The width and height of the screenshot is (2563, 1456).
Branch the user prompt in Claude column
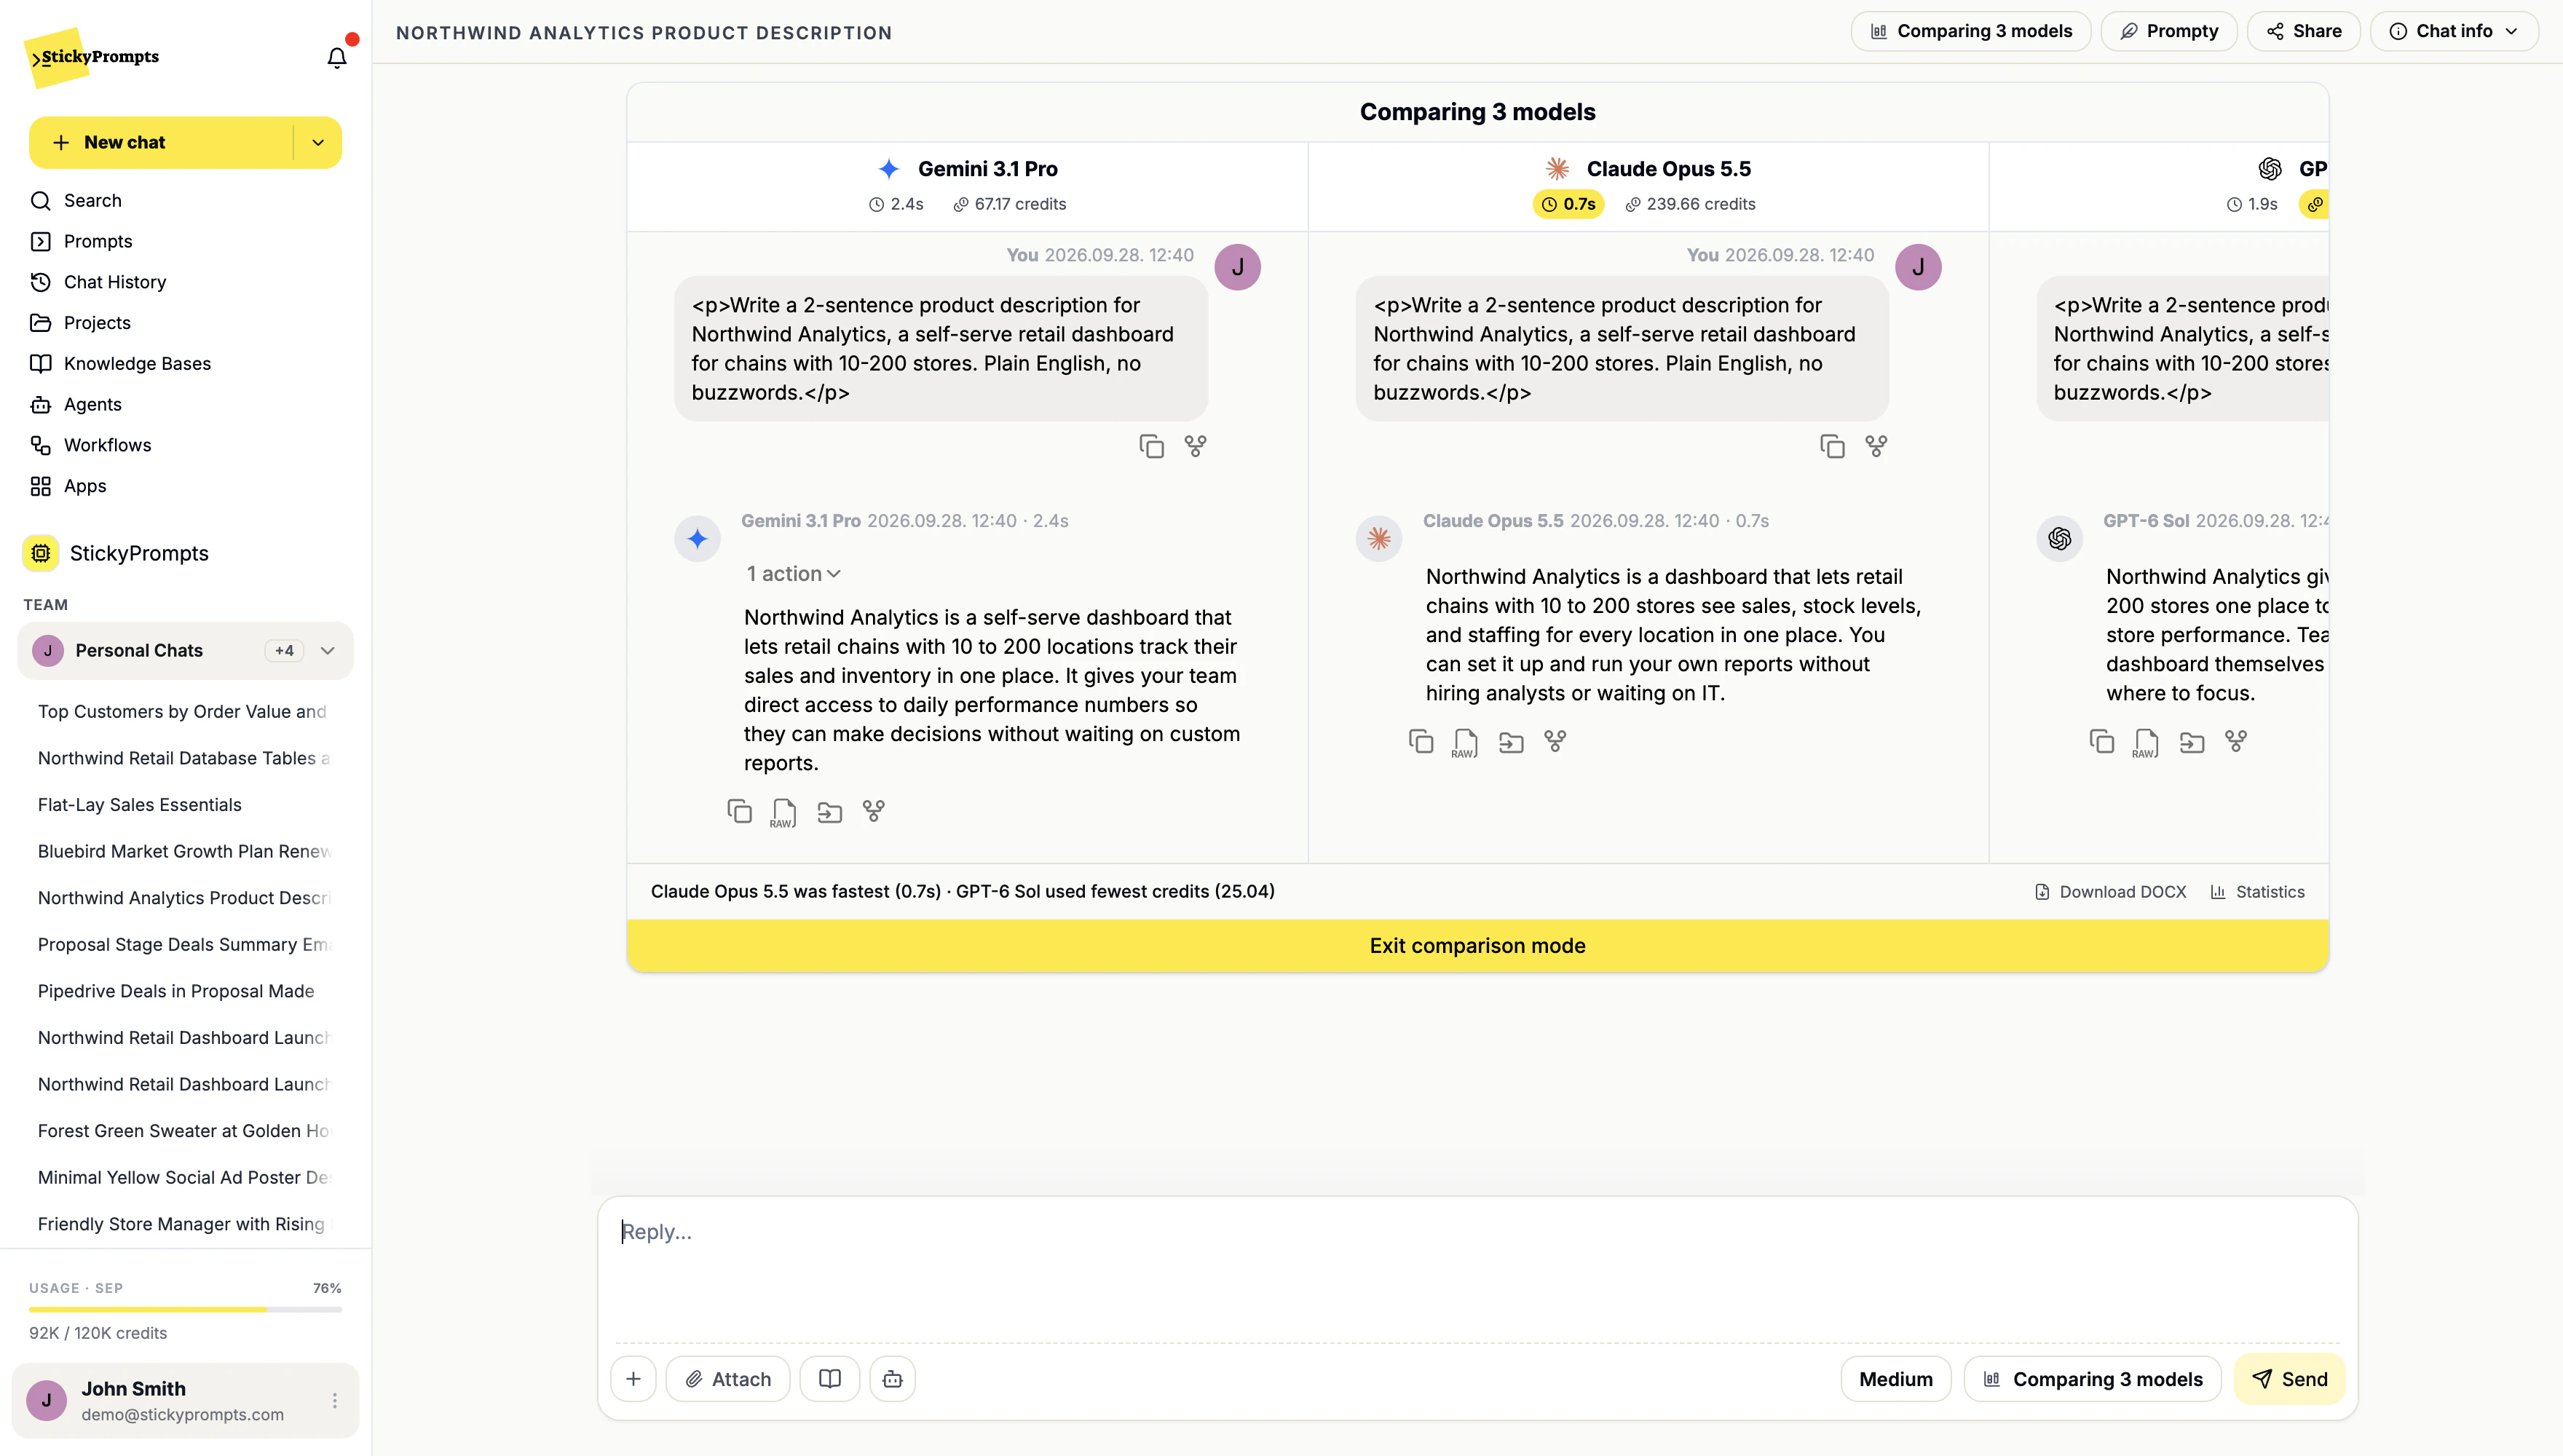click(1876, 446)
